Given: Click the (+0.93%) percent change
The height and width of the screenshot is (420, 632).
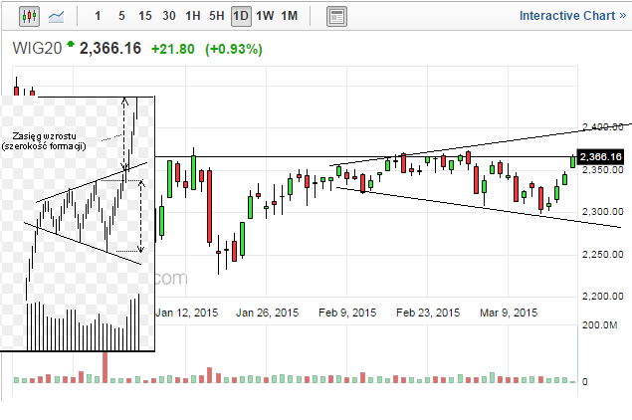Looking at the screenshot, I should (234, 49).
